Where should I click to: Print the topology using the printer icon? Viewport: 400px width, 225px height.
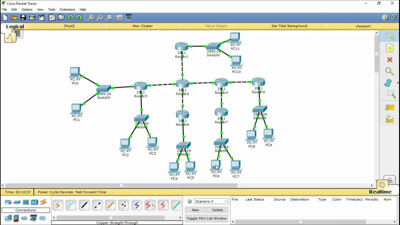(x=32, y=17)
